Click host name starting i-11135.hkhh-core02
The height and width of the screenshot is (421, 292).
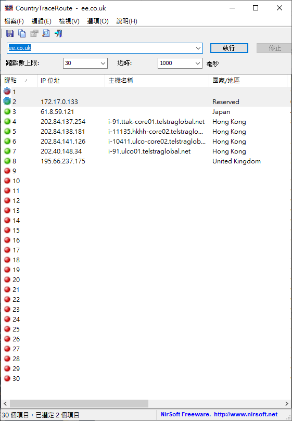click(x=156, y=132)
